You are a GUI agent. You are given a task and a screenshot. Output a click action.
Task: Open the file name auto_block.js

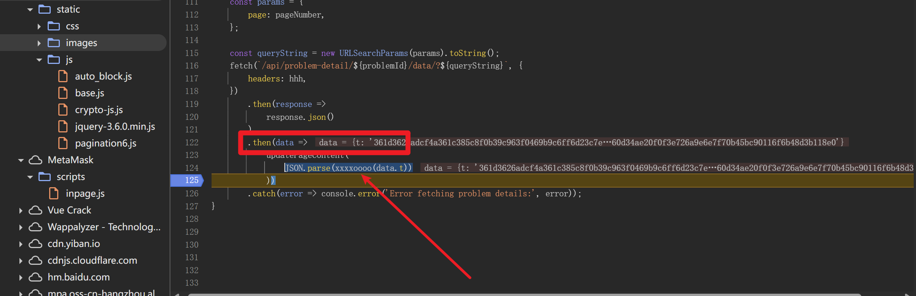pyautogui.click(x=103, y=76)
